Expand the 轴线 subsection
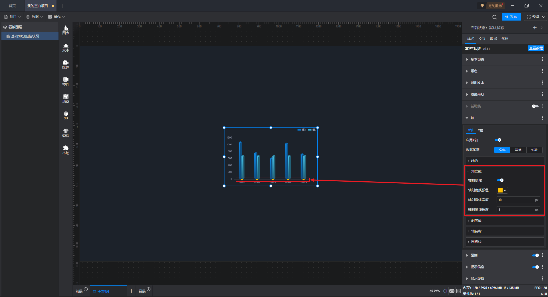The width and height of the screenshot is (548, 297). click(505, 161)
